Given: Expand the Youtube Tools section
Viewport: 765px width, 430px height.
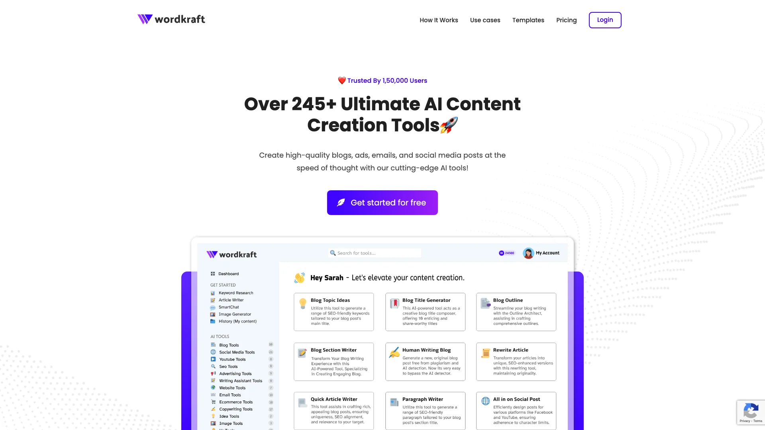Looking at the screenshot, I should pos(232,359).
